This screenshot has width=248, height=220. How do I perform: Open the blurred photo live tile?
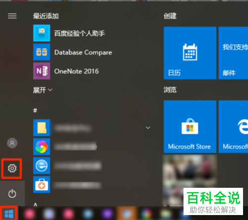[190, 180]
